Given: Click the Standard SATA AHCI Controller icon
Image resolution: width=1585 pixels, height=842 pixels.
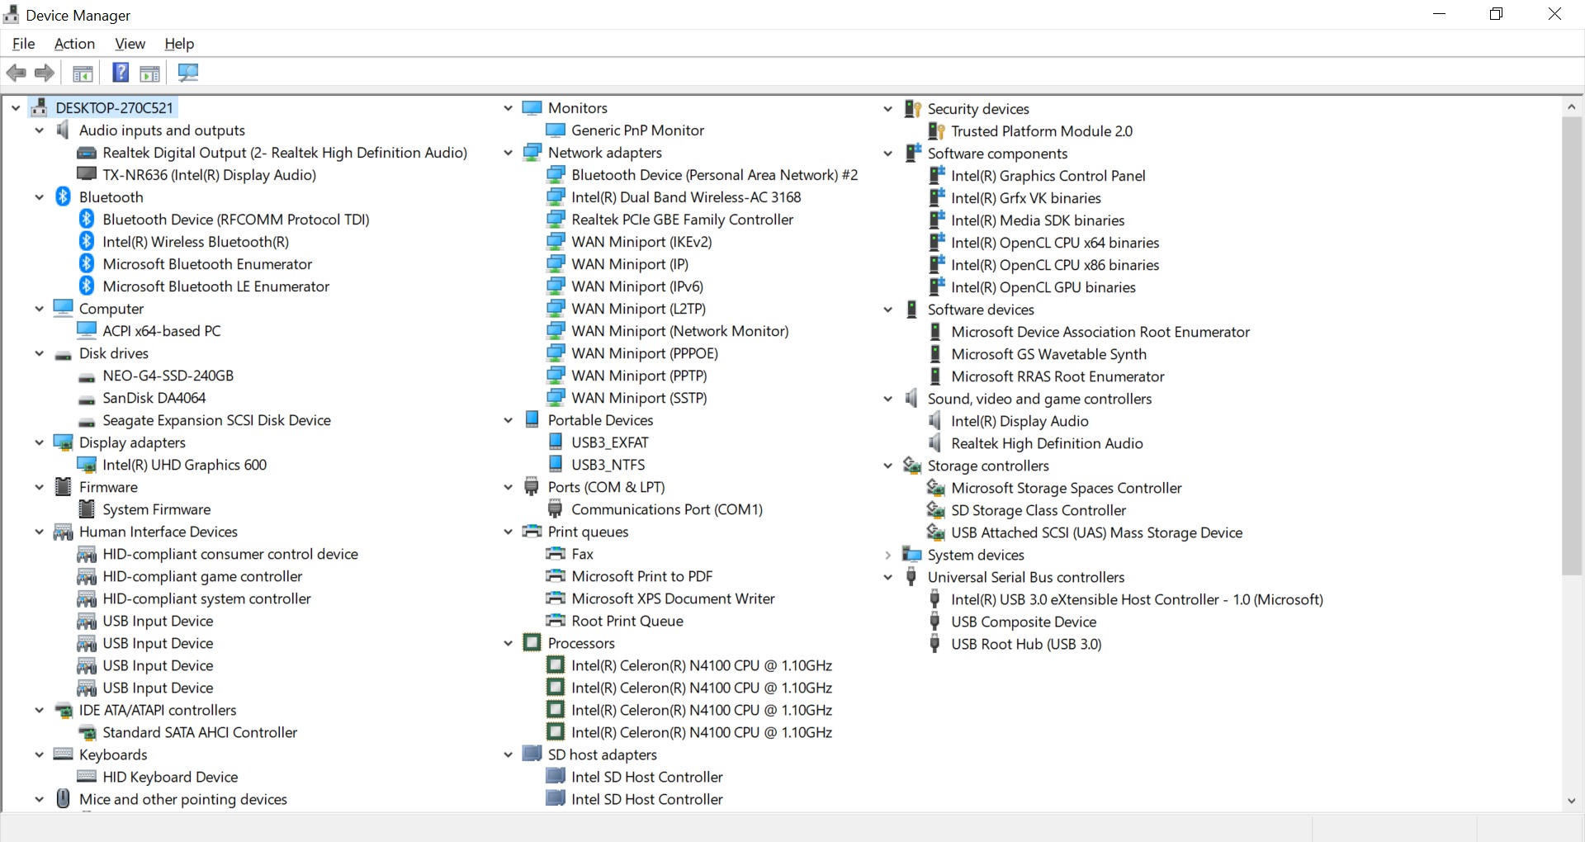Looking at the screenshot, I should tap(86, 732).
